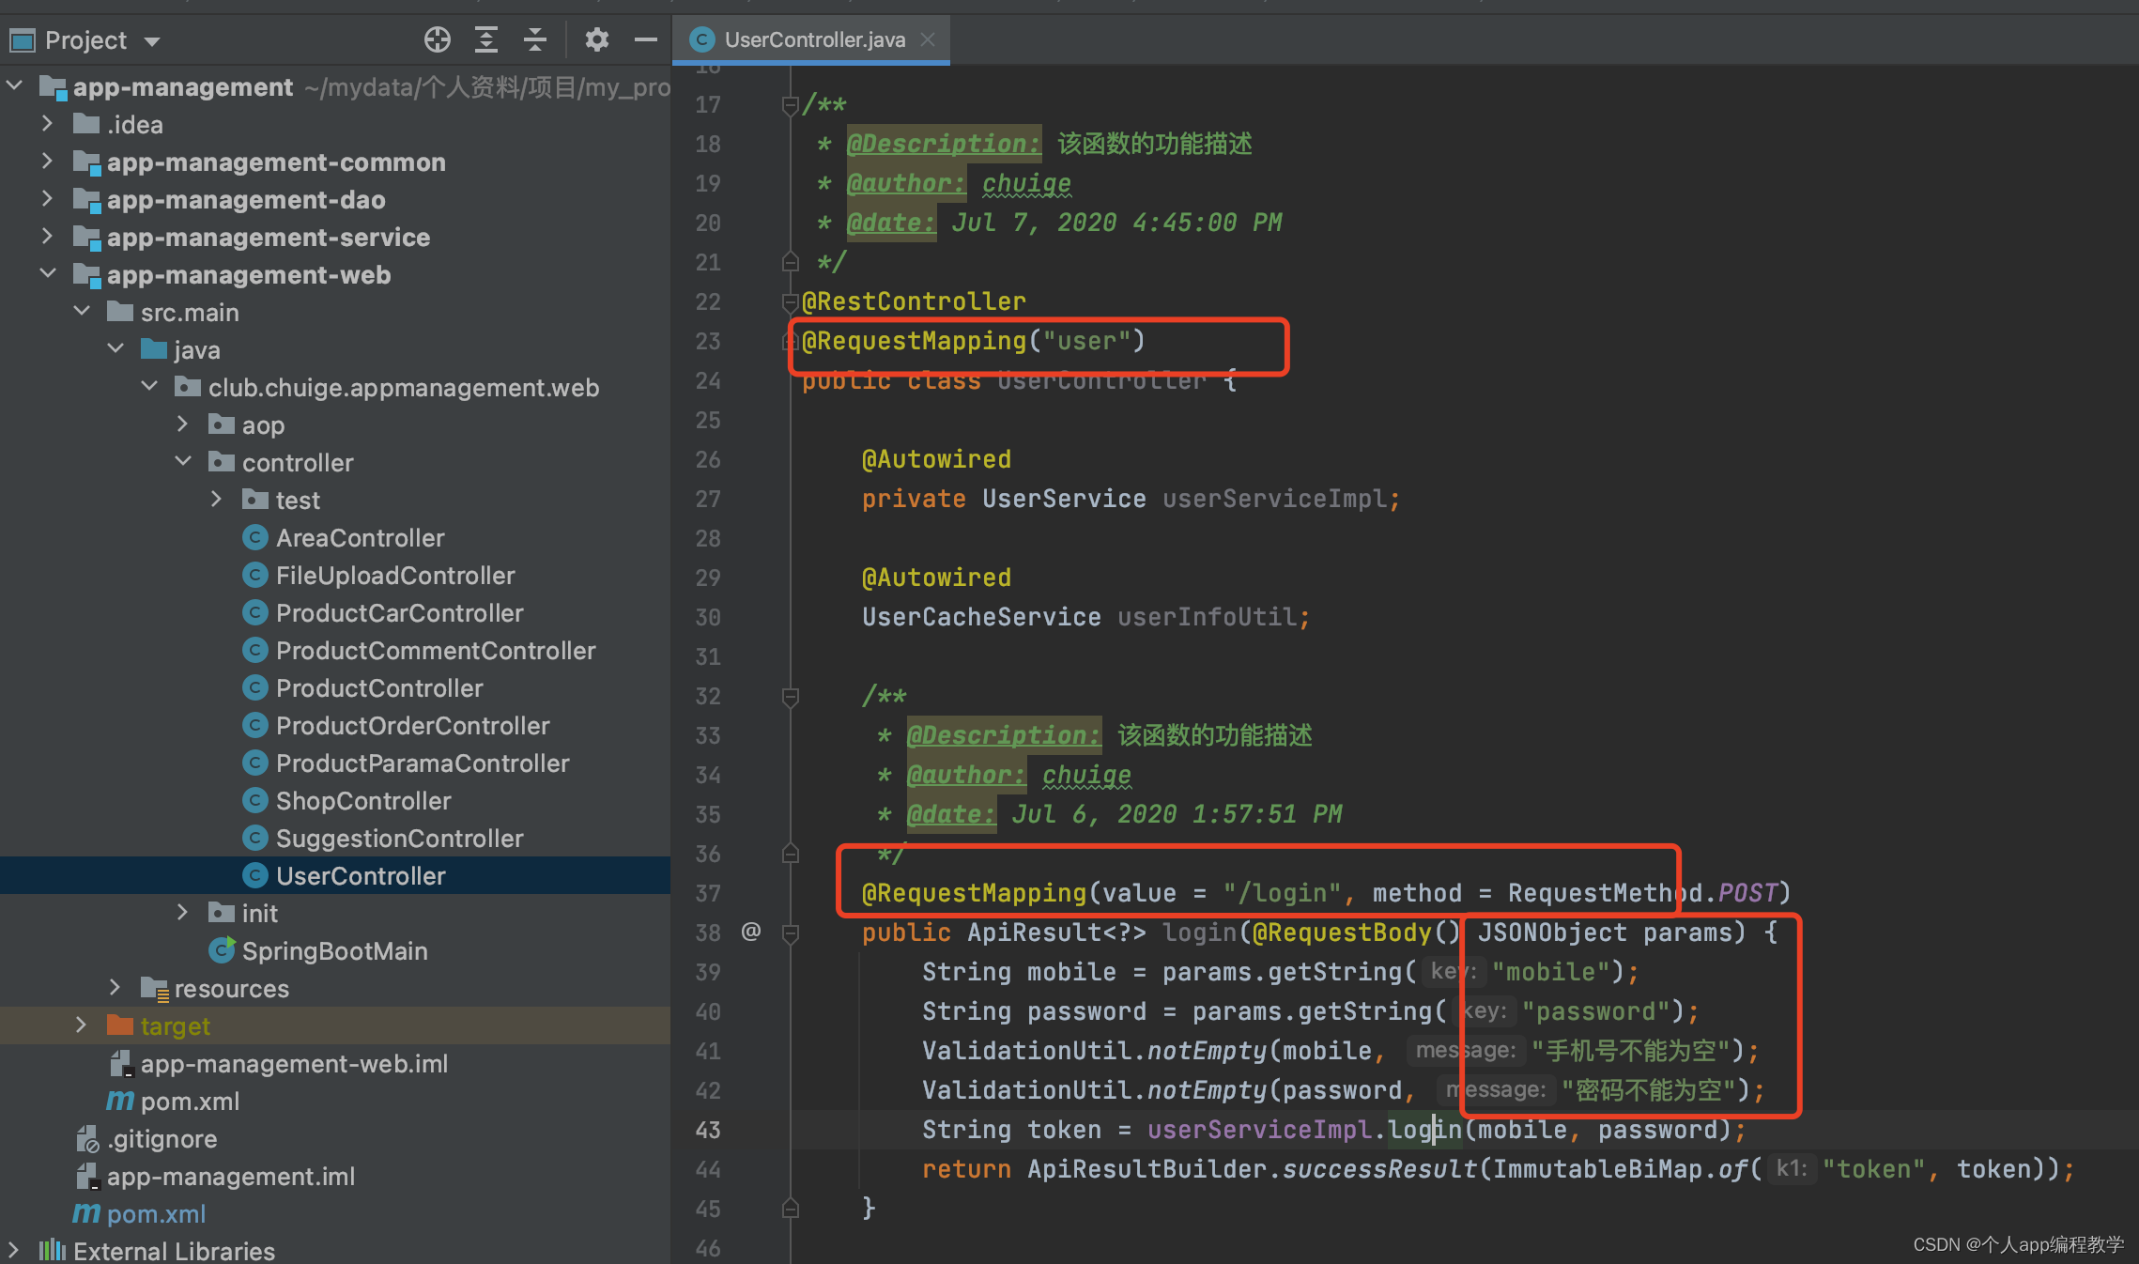Click the Expand All icon

[x=485, y=39]
